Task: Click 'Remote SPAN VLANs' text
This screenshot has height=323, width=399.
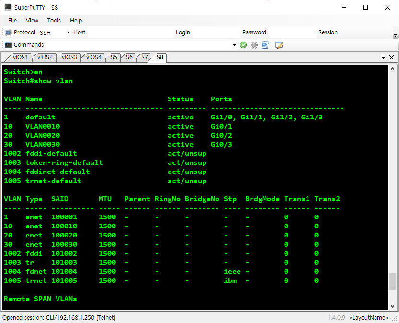Action: click(40, 299)
